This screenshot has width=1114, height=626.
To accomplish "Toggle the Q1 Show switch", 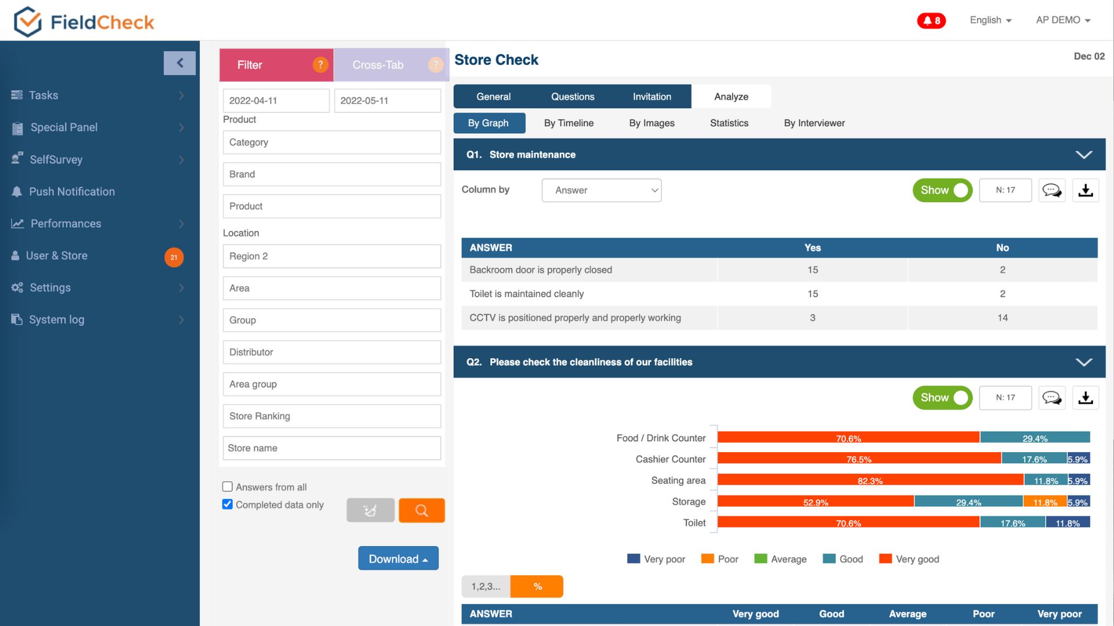I will point(942,190).
